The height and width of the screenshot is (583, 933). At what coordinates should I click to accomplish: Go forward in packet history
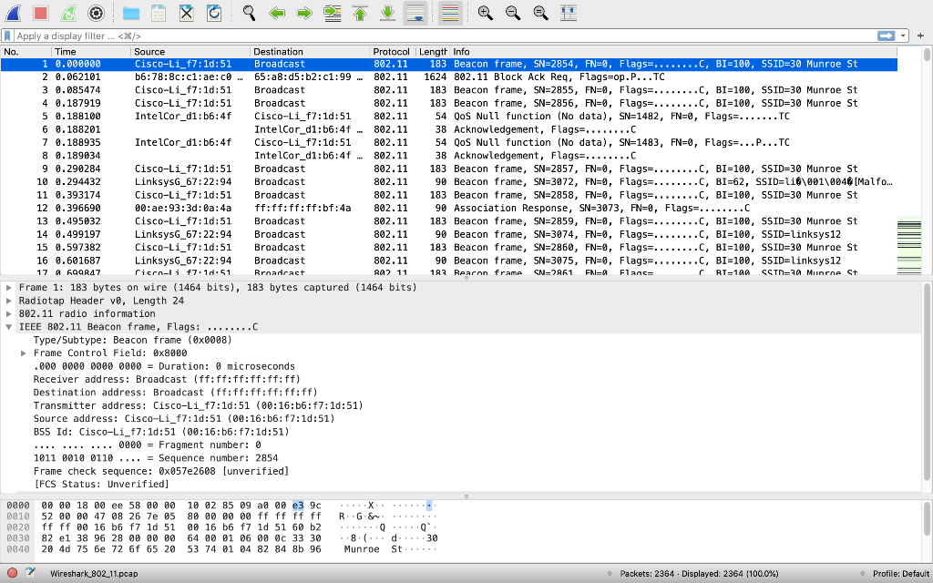click(304, 13)
